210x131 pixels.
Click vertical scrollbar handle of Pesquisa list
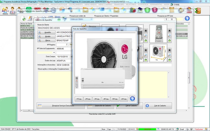coord(189,78)
